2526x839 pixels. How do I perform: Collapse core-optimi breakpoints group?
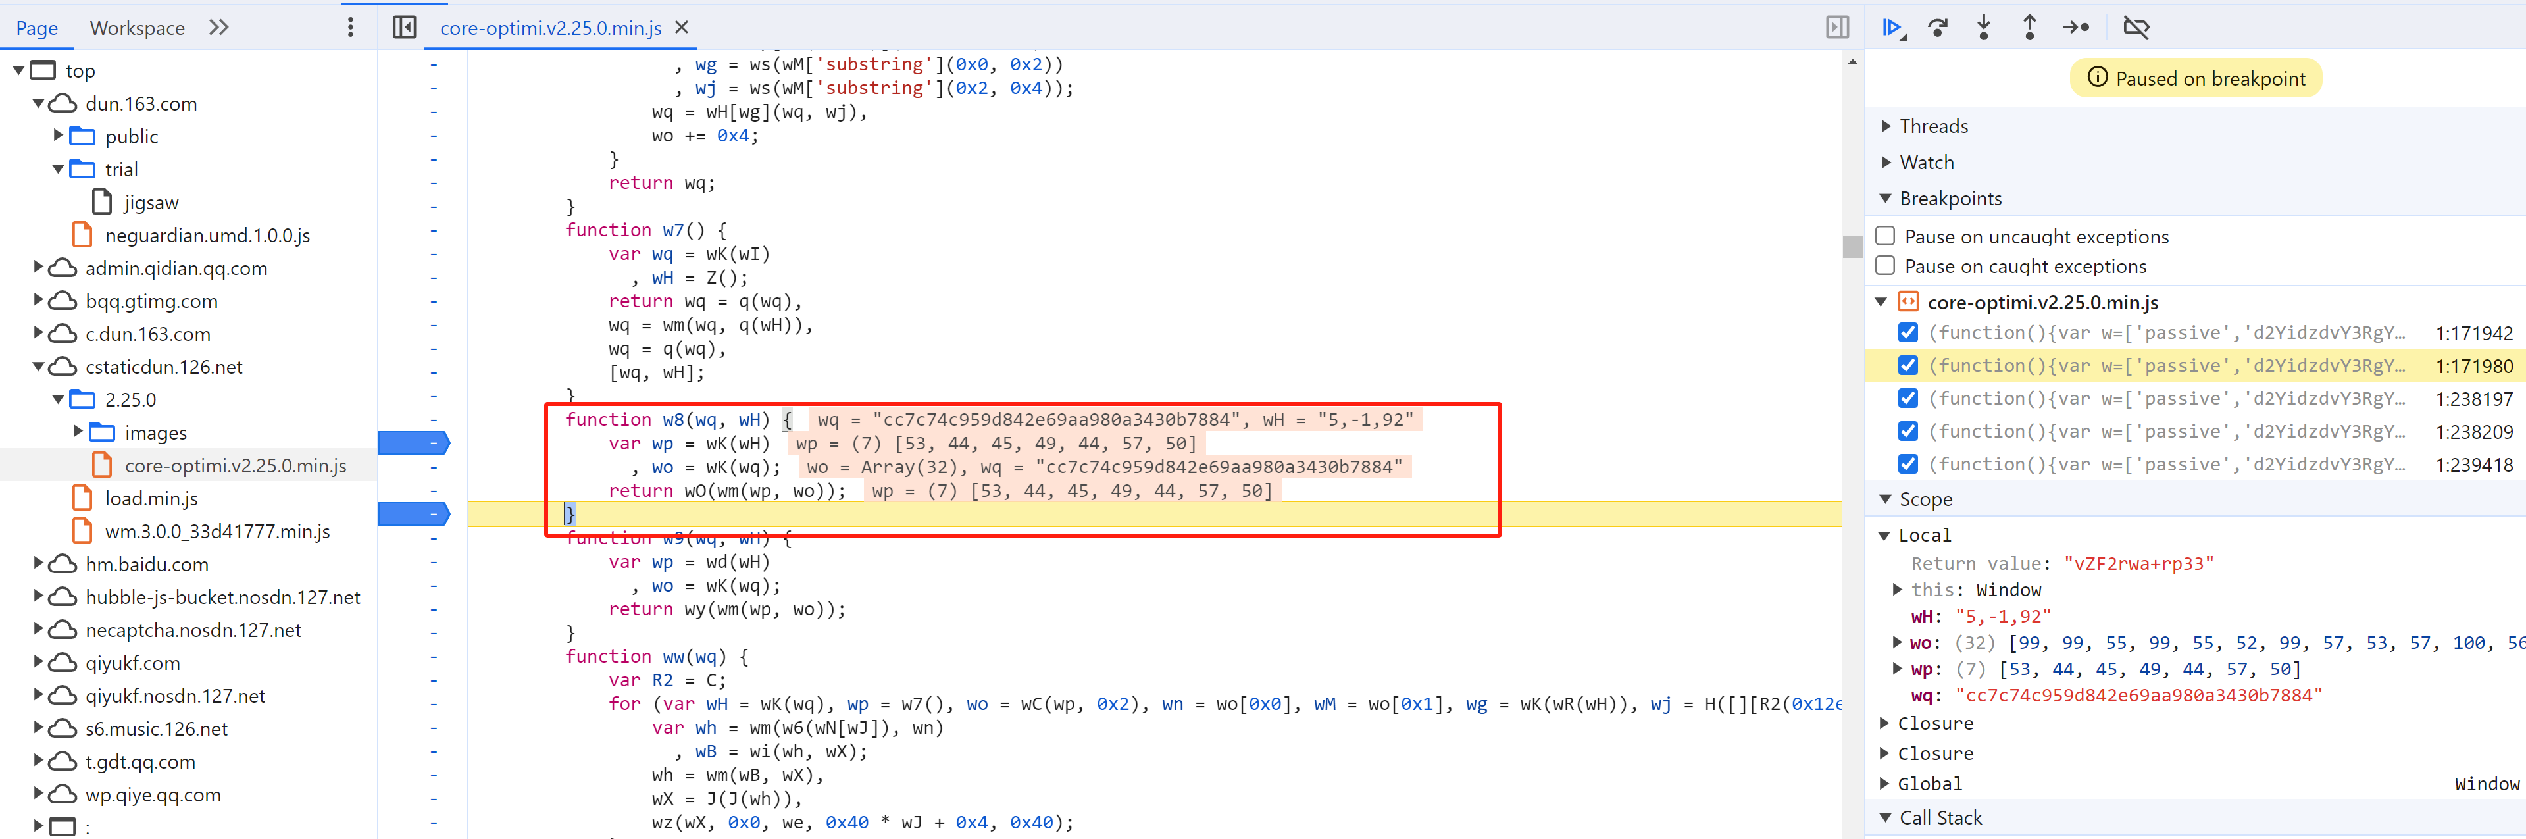click(1882, 302)
